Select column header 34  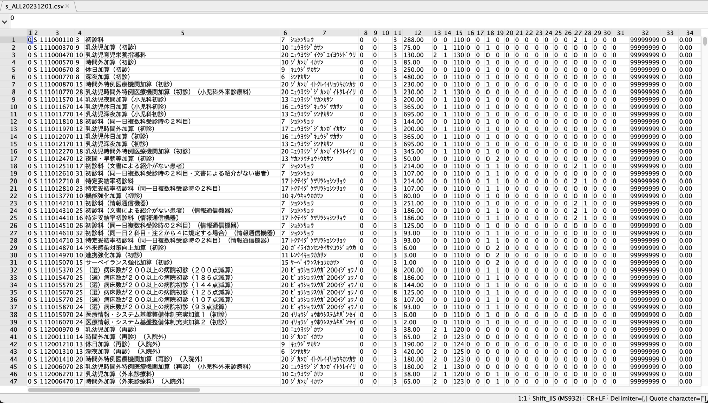click(690, 33)
